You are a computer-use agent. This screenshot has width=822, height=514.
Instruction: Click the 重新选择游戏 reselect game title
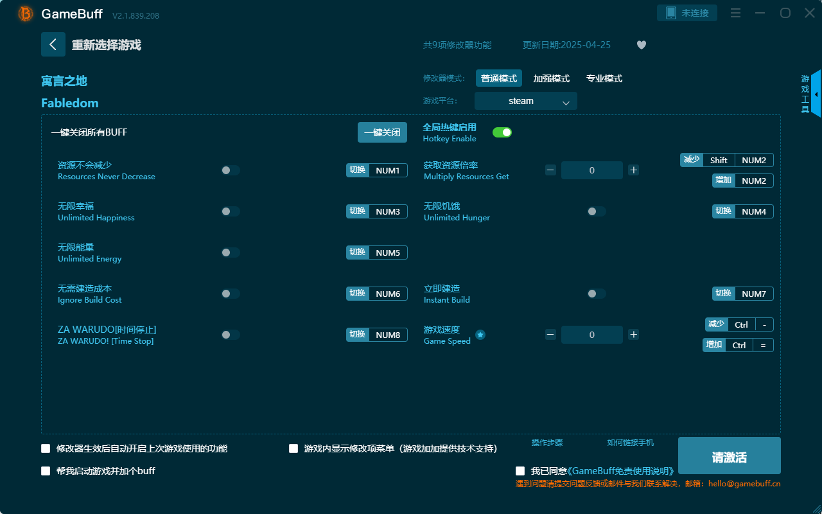pyautogui.click(x=107, y=45)
